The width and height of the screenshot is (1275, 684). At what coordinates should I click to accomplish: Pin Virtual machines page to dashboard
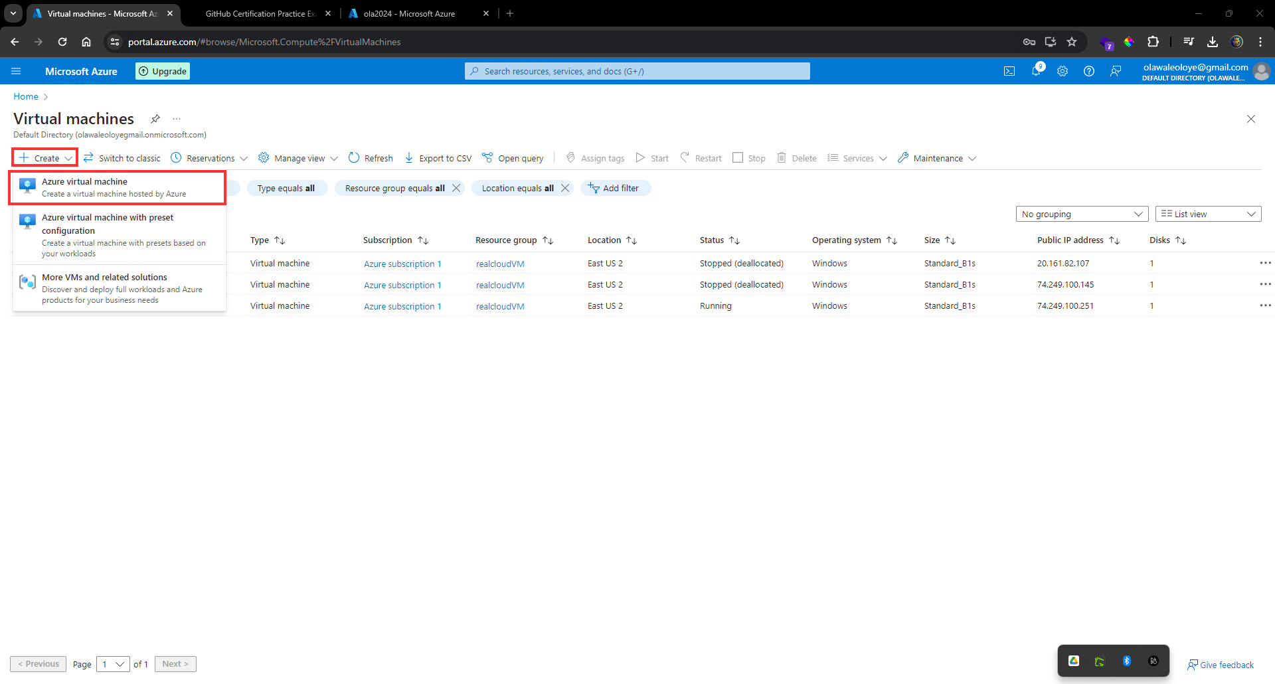point(155,119)
